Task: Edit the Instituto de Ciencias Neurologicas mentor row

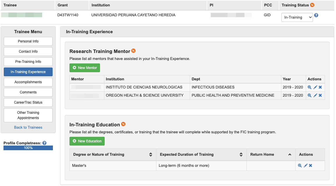Action: point(315,87)
